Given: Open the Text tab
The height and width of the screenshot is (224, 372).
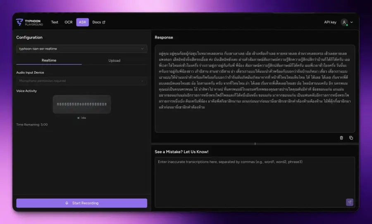Looking at the screenshot, I should coord(55,22).
